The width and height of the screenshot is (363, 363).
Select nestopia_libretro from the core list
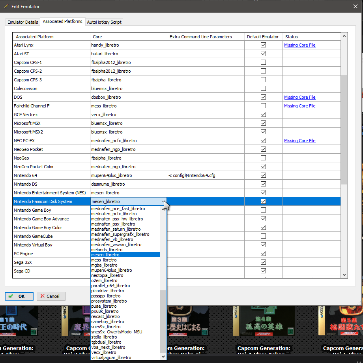[107, 275]
